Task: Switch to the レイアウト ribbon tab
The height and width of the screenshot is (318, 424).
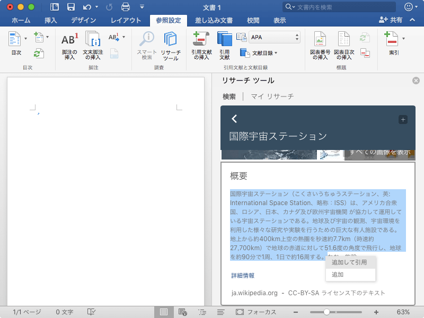Action: [126, 20]
